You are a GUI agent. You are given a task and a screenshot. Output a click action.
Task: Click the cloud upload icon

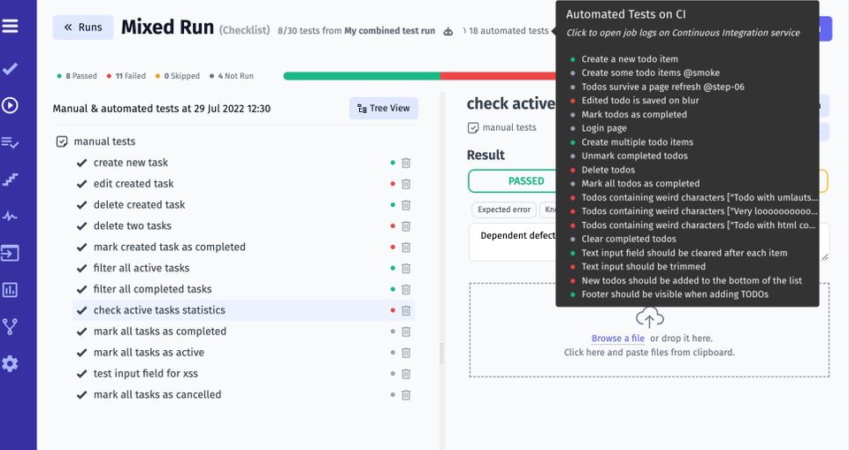(650, 317)
